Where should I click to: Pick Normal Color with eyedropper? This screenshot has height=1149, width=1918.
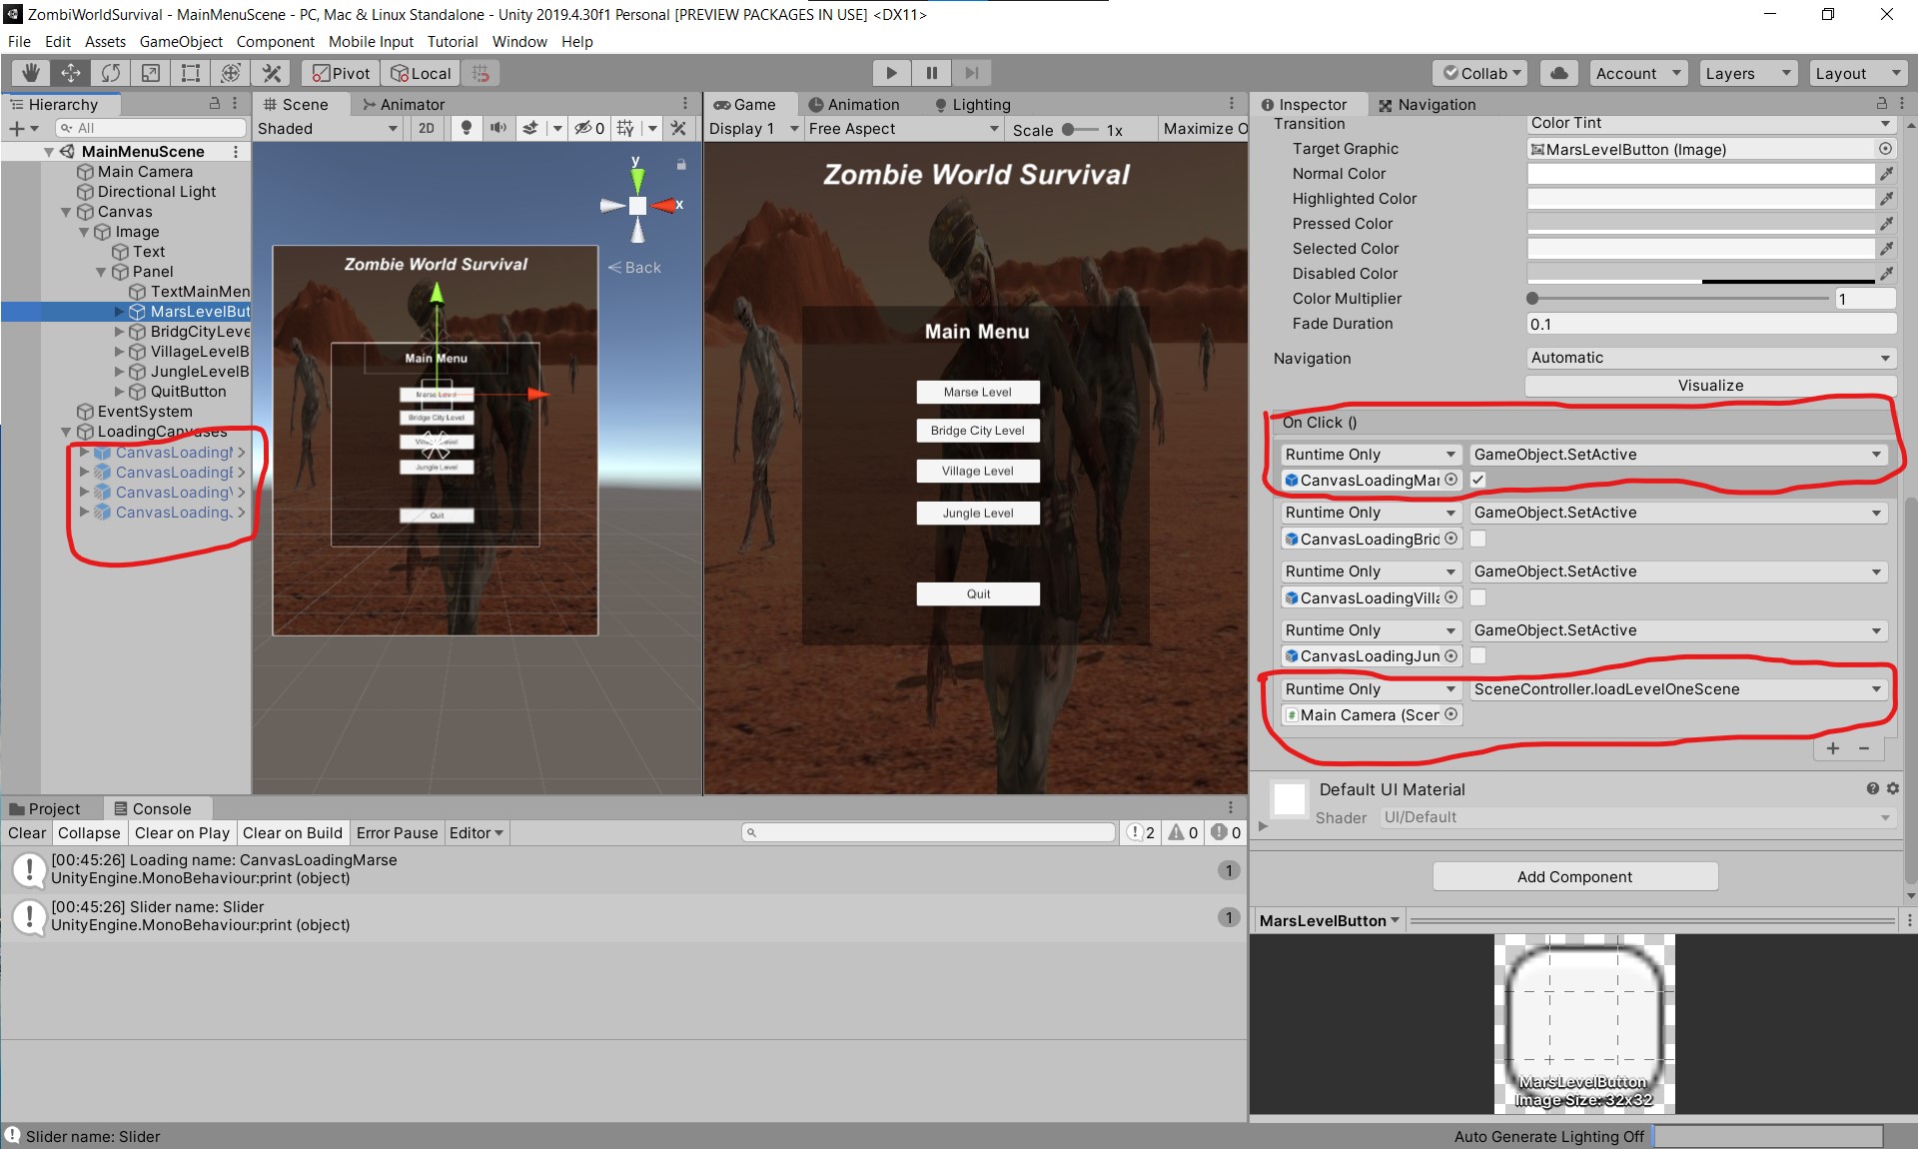(1886, 174)
